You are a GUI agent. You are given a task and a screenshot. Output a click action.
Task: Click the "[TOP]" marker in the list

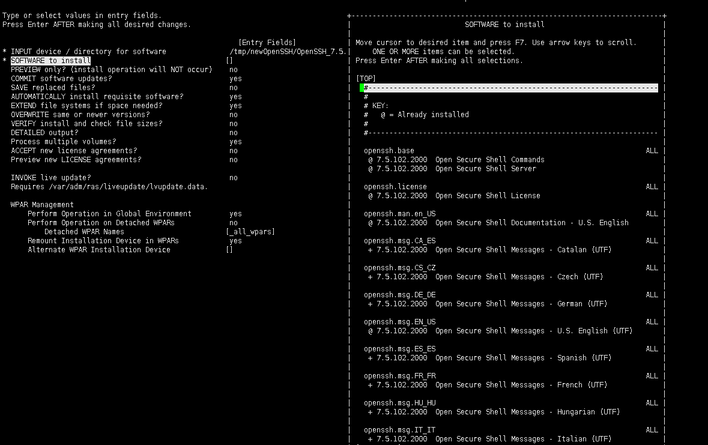click(366, 79)
